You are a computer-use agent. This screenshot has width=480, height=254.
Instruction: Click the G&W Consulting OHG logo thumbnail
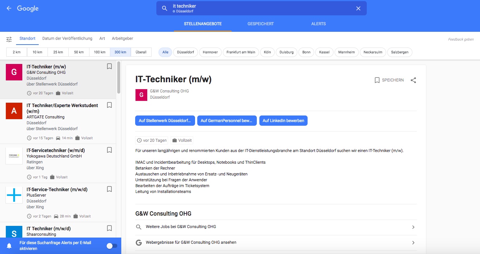pos(141,95)
